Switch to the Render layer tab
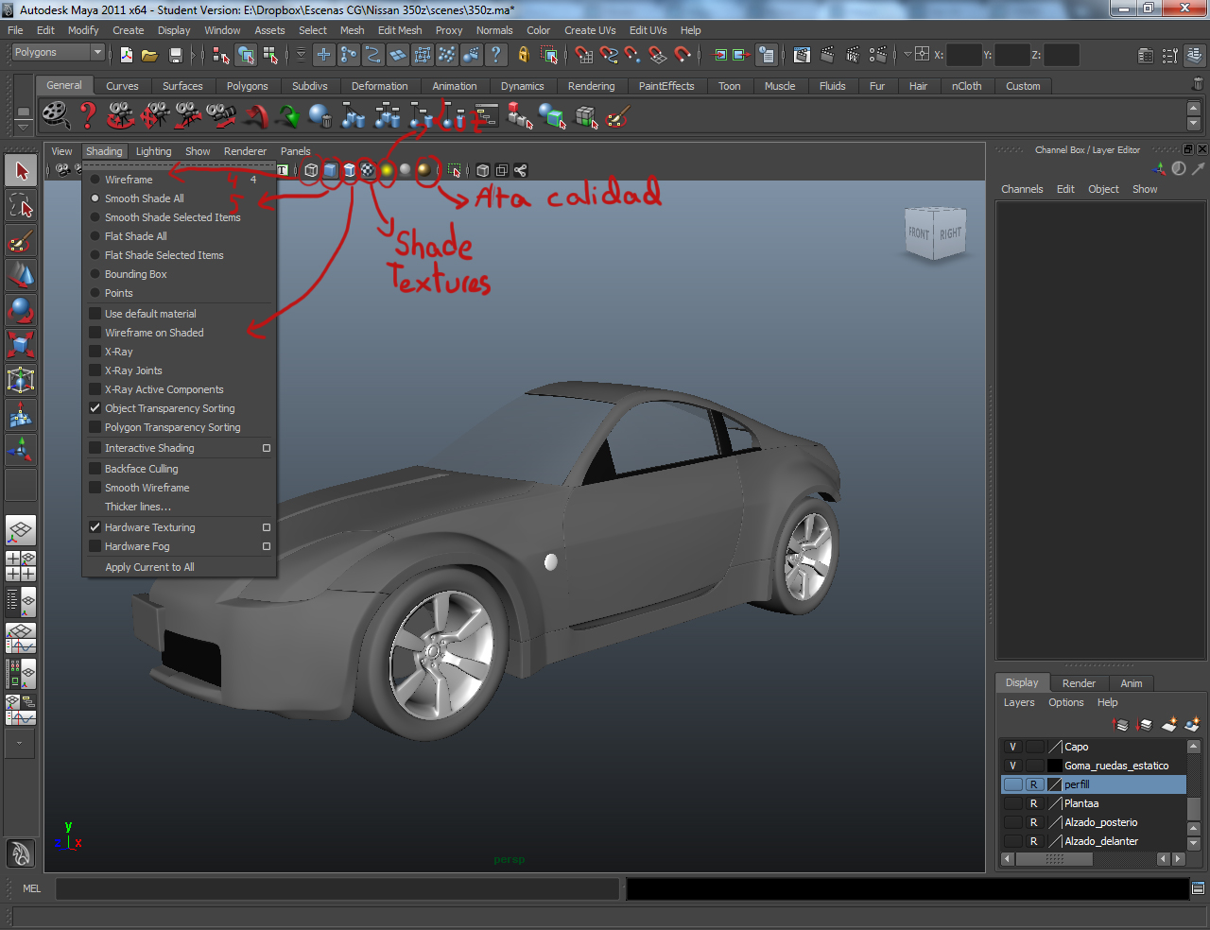Screen dimensions: 1210x930 1079,683
